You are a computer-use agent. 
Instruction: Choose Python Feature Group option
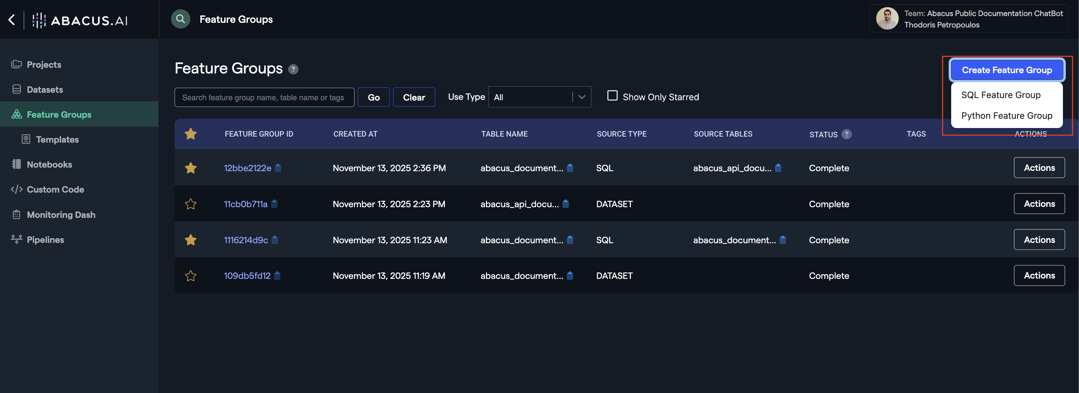click(x=1007, y=116)
